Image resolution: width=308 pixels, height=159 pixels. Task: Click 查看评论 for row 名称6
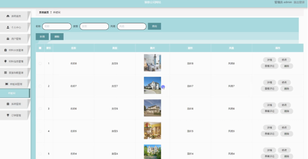pos(269,111)
